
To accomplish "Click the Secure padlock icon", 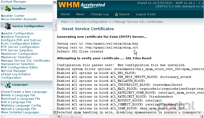I will (x=116, y=14).
